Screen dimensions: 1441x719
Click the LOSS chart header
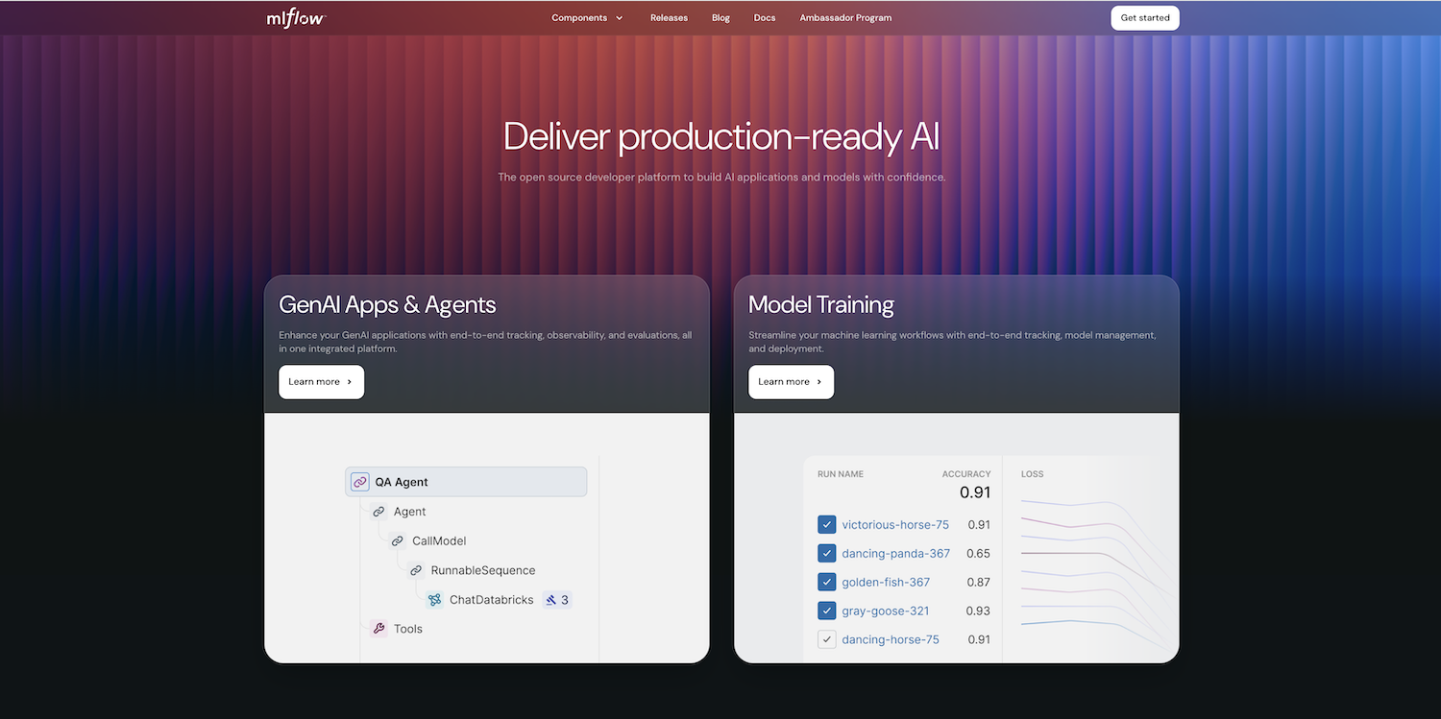tap(1032, 474)
